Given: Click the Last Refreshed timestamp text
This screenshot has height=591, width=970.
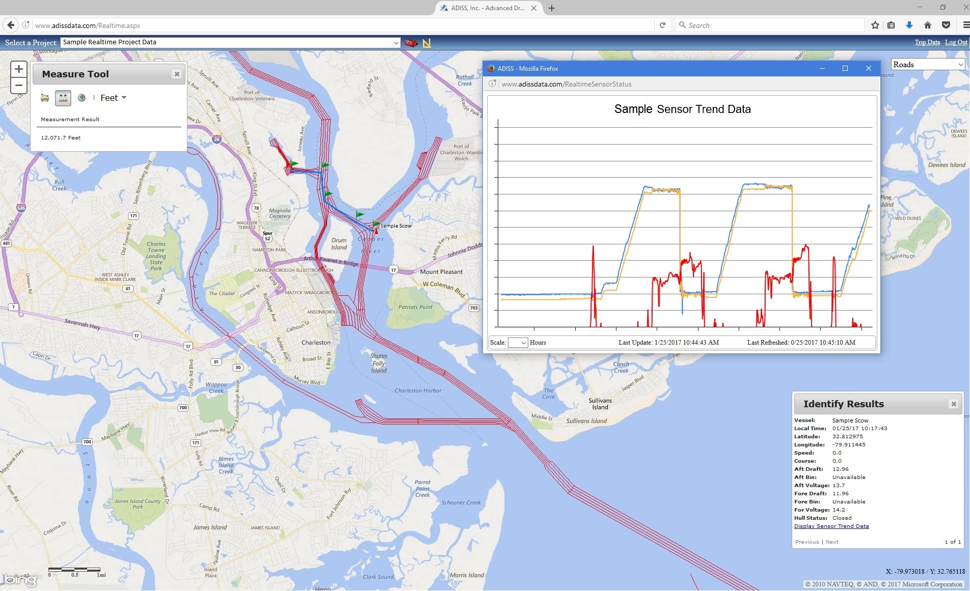Looking at the screenshot, I should point(801,343).
